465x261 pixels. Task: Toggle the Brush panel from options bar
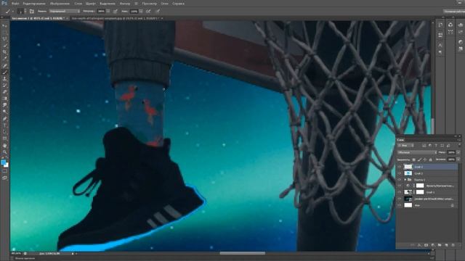[32, 12]
